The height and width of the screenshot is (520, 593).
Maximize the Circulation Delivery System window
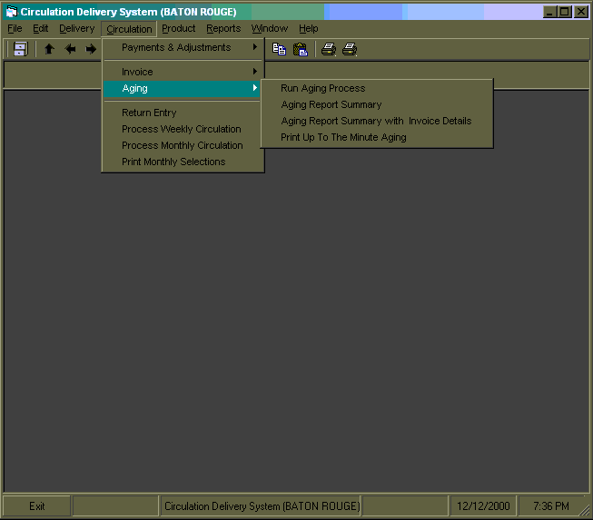[564, 12]
